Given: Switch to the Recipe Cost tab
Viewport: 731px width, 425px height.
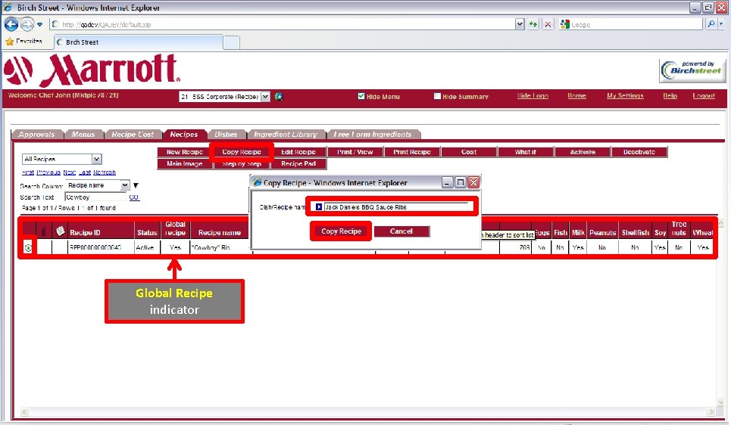Looking at the screenshot, I should [133, 134].
